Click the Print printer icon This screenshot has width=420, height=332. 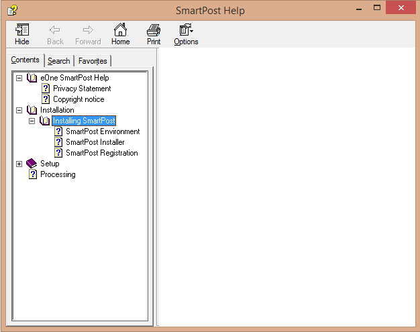(x=154, y=30)
